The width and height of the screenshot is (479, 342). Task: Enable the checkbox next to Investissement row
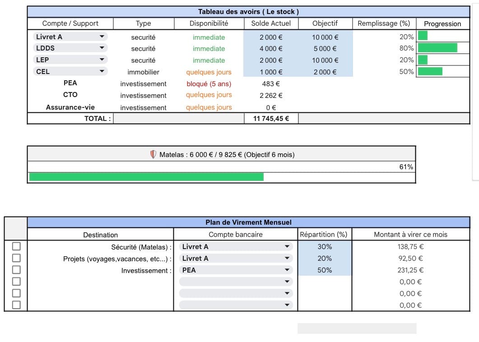point(16,270)
